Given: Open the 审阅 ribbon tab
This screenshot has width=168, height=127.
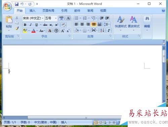Looking at the screenshot, I should coord(90,11).
